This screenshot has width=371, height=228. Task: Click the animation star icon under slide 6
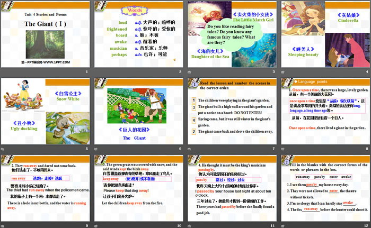pos(96,149)
